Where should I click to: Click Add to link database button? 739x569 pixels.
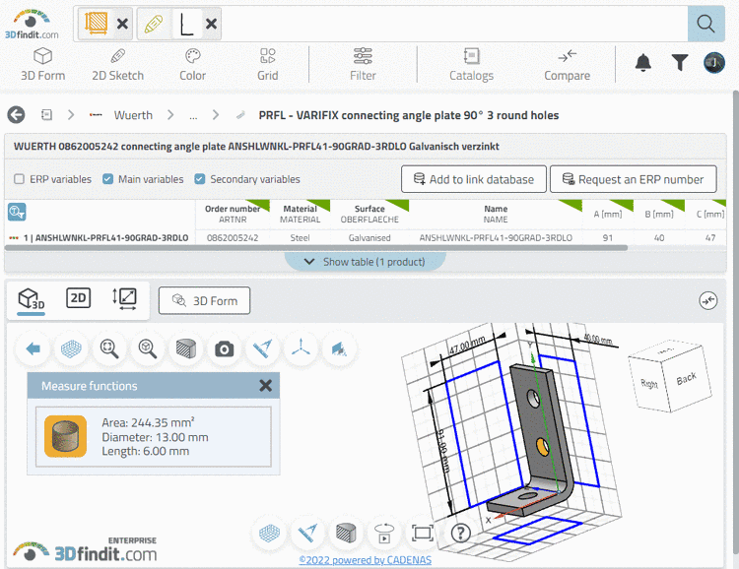click(474, 179)
